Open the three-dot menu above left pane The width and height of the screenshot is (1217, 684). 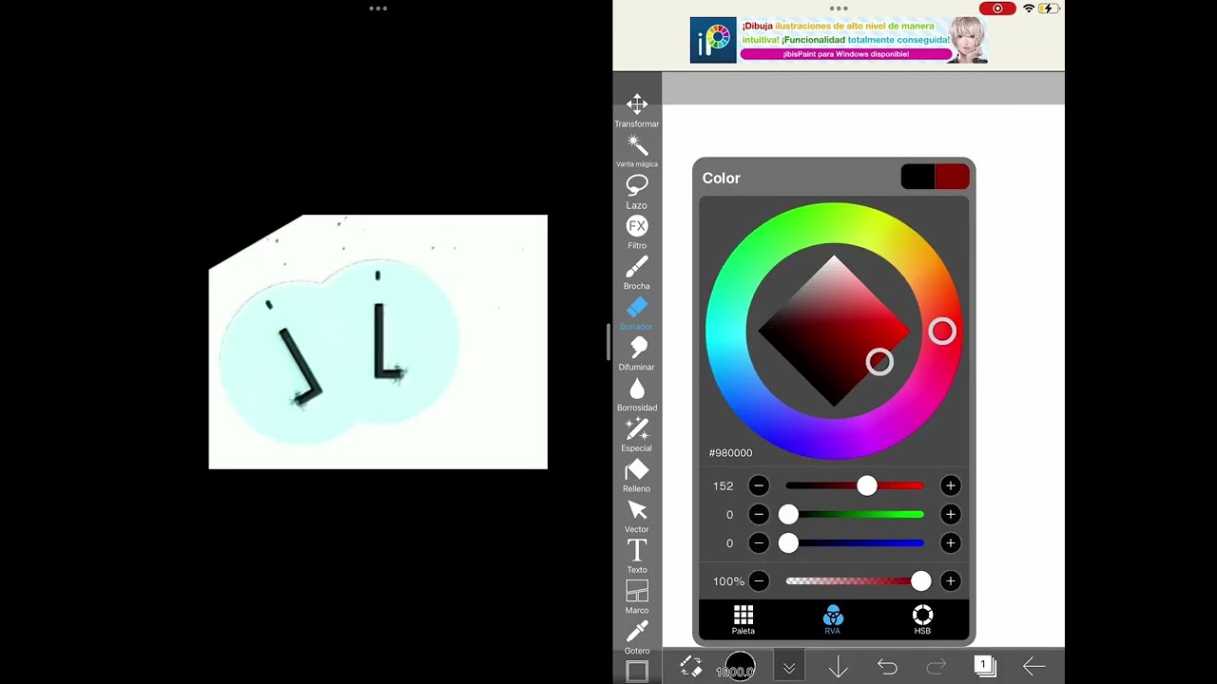(x=377, y=8)
